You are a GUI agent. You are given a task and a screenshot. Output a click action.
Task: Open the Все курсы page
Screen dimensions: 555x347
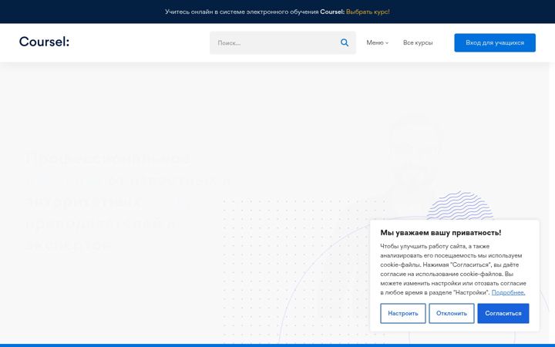tap(418, 42)
